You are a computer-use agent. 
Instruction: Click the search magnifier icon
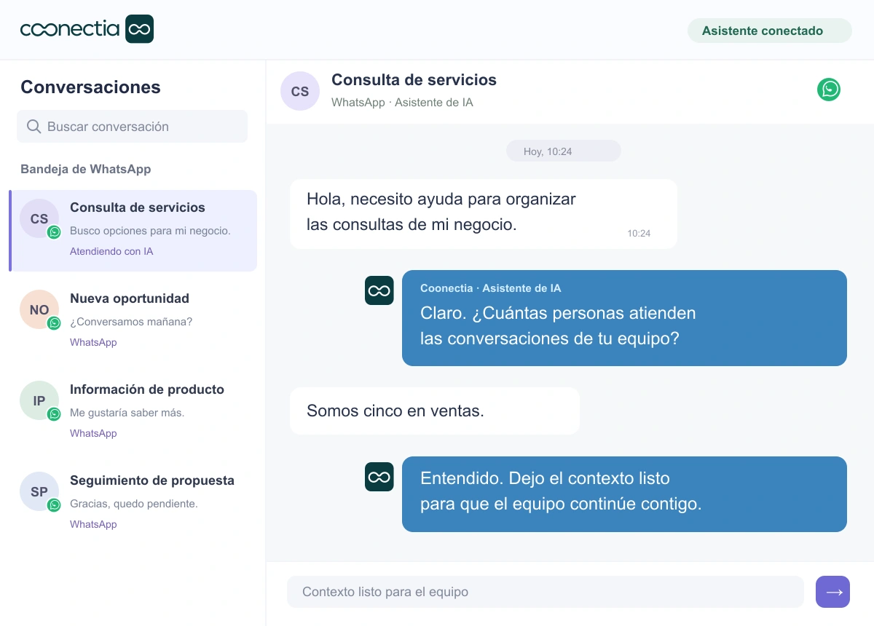click(34, 127)
